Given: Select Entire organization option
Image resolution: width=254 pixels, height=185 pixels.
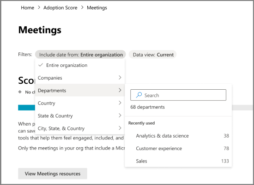Looking at the screenshot, I should coord(80,65).
